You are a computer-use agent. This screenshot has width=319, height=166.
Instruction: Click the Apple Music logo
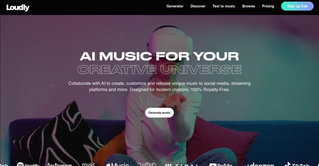[x=118, y=164]
